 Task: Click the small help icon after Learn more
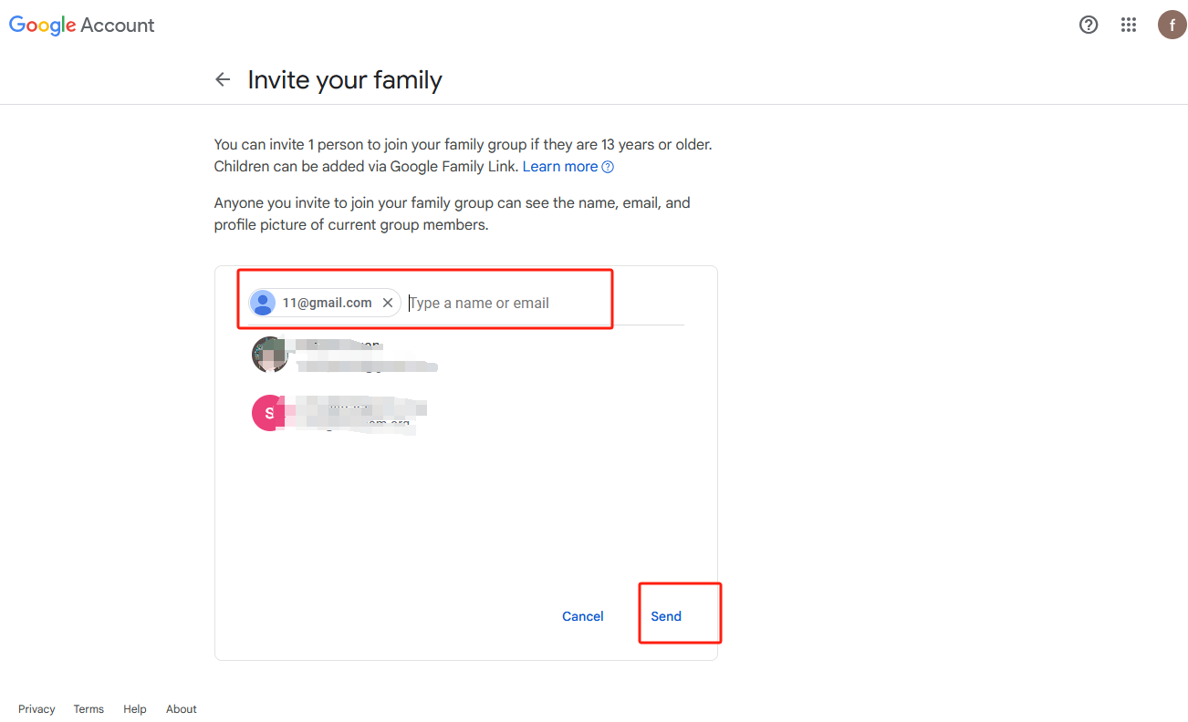coord(608,167)
